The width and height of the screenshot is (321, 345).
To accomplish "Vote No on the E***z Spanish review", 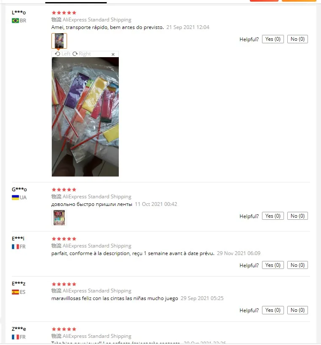I will [x=297, y=310].
